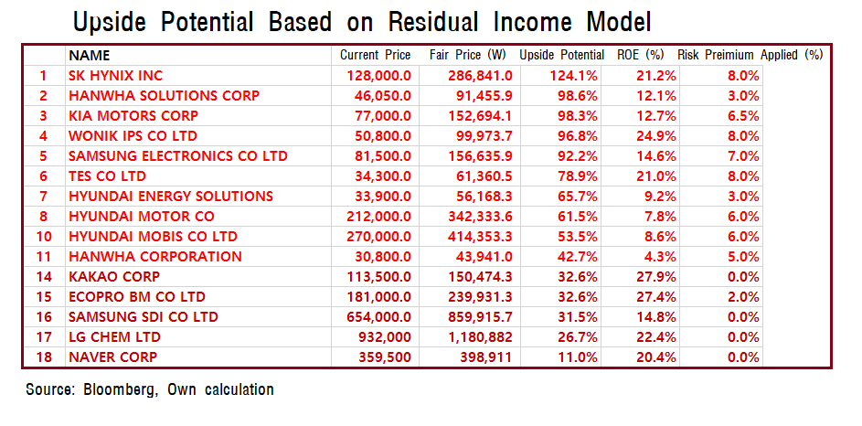Screen dimensions: 862x426
Task: Click fair price 398,911
Action: (486, 357)
